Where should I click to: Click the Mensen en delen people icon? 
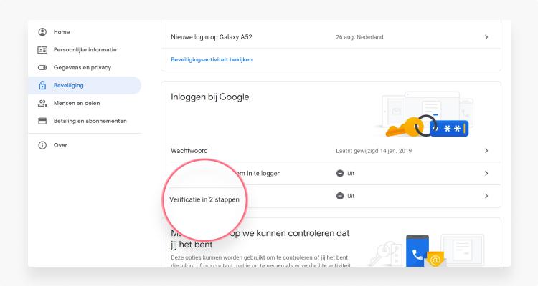tap(42, 103)
